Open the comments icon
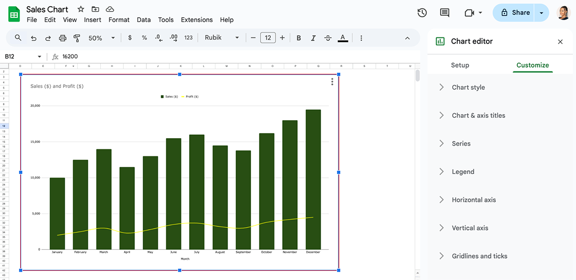This screenshot has width=576, height=280. click(x=444, y=13)
